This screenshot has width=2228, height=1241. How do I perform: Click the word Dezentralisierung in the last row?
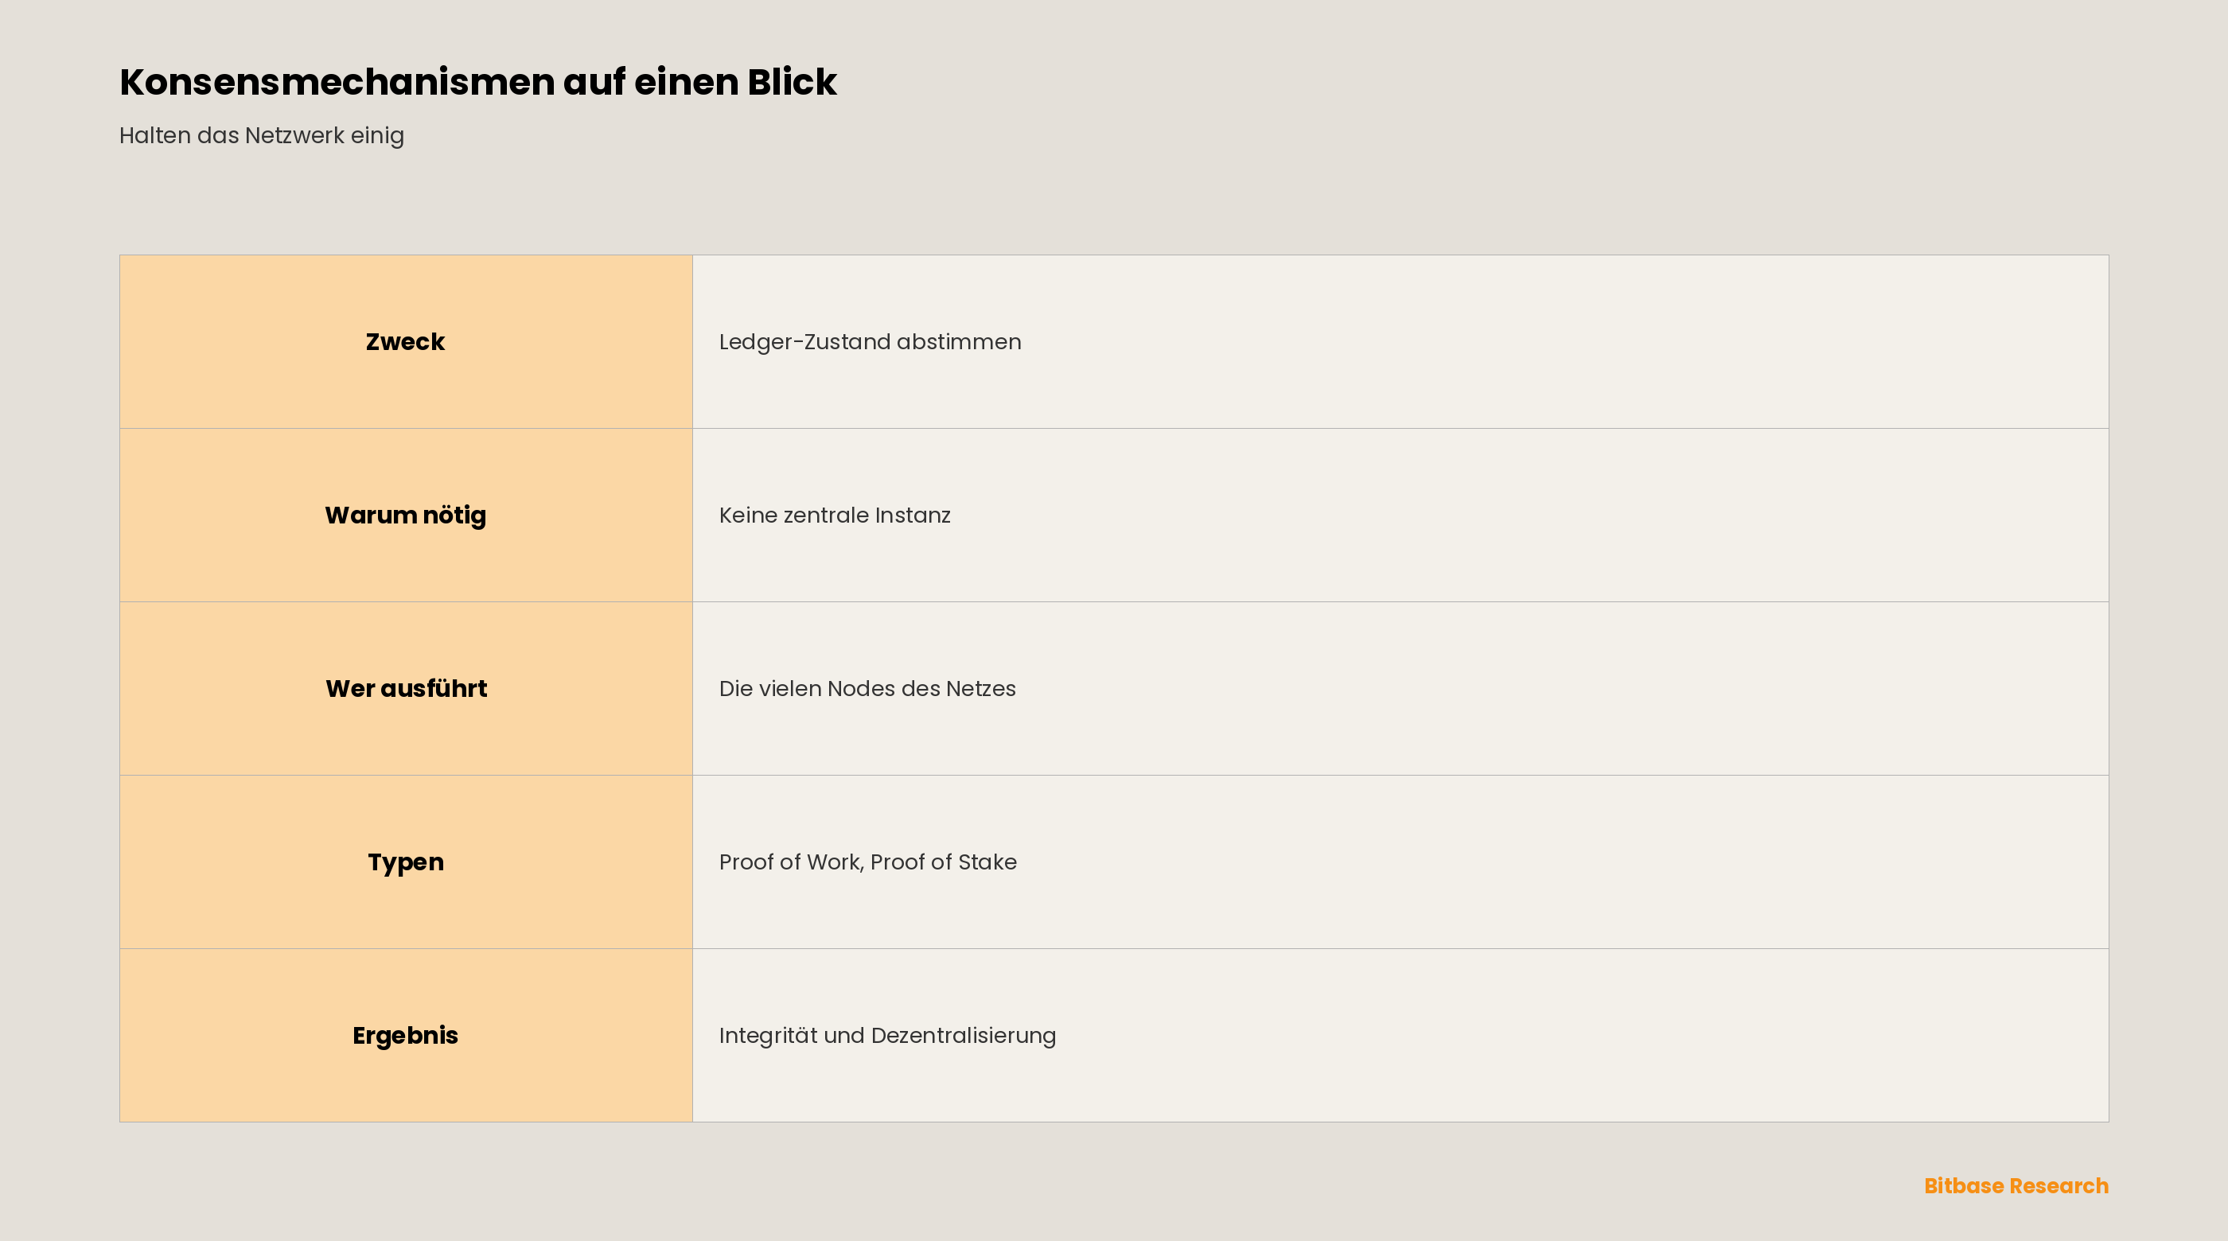pos(964,1036)
